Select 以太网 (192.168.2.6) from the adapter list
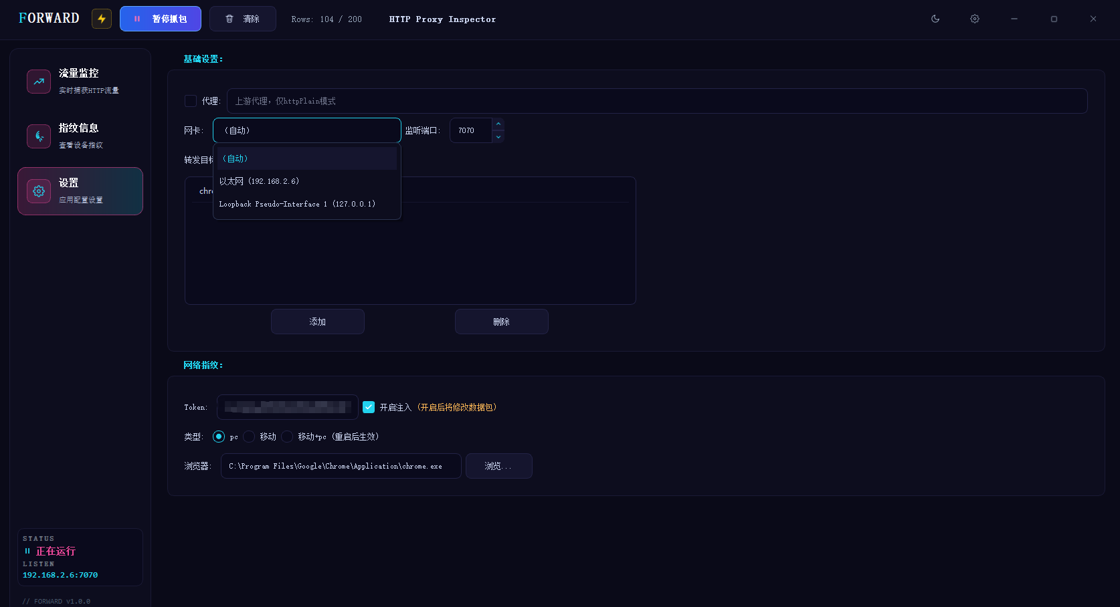The height and width of the screenshot is (607, 1120). pos(307,181)
